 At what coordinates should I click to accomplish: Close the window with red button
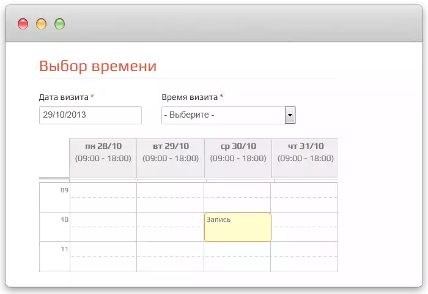tap(23, 24)
